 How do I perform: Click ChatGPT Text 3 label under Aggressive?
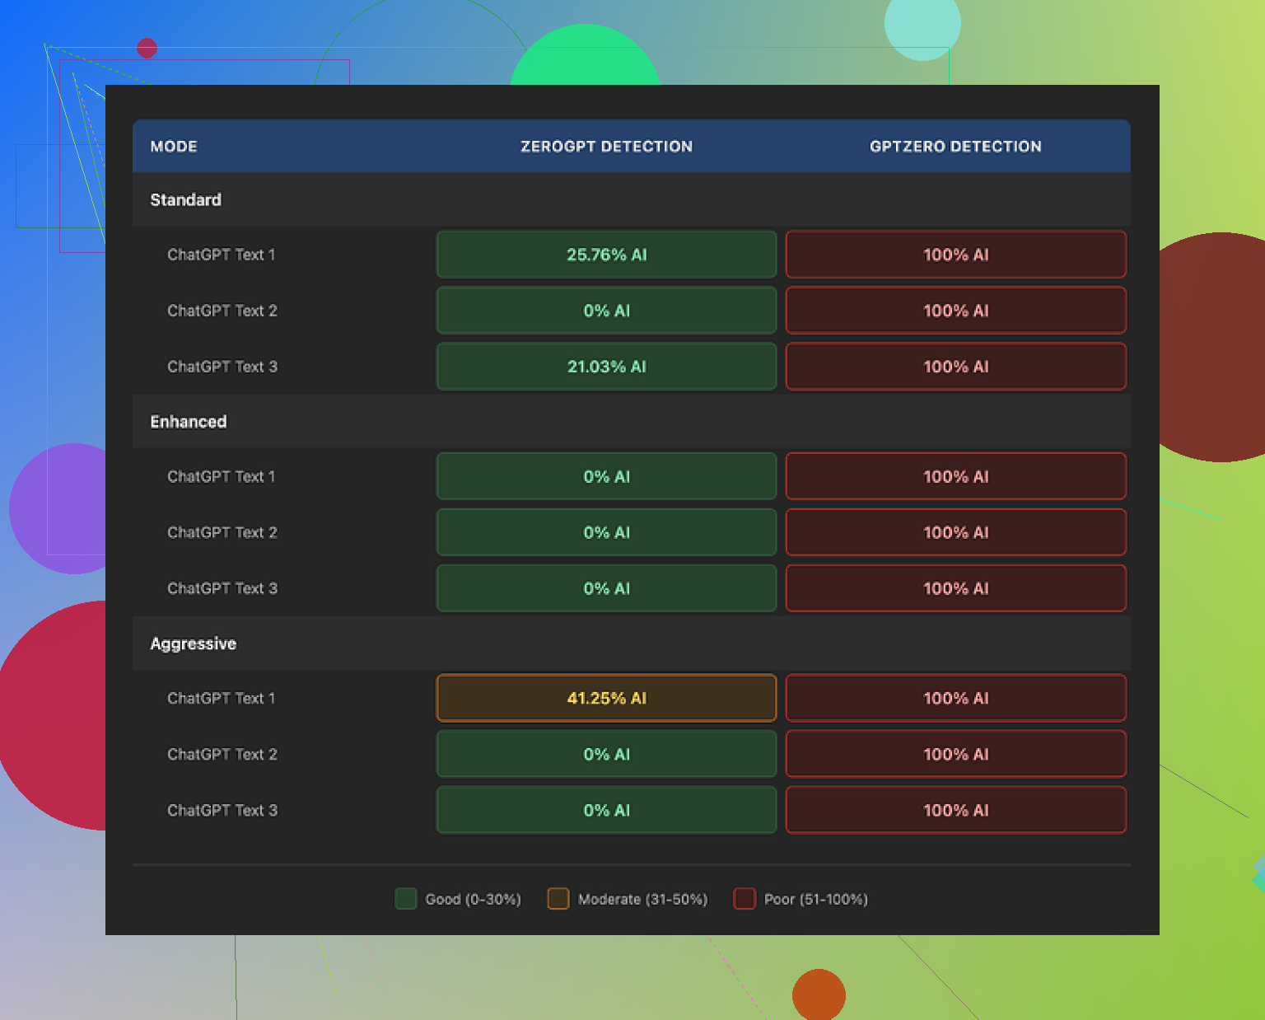(x=222, y=811)
